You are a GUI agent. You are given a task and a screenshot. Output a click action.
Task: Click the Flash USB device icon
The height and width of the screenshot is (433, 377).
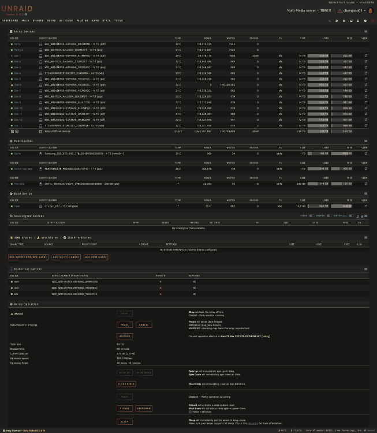coord(40,206)
